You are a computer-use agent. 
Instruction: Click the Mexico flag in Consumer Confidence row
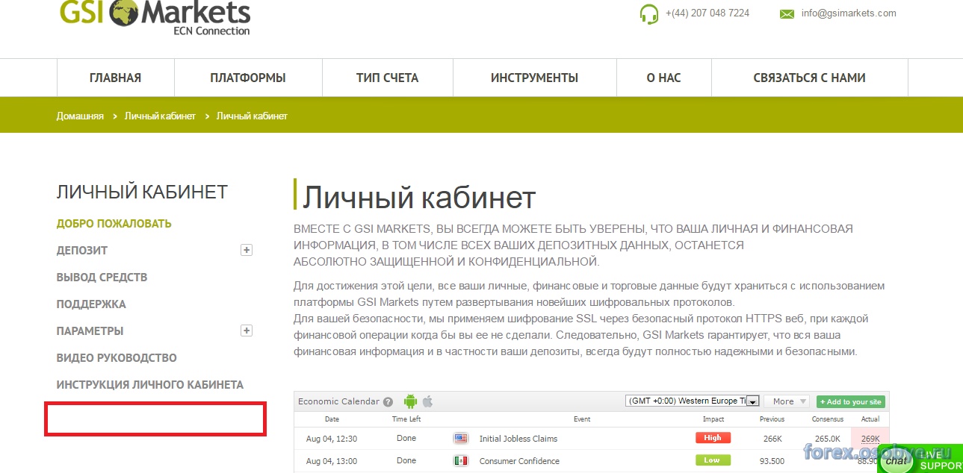[x=461, y=460]
